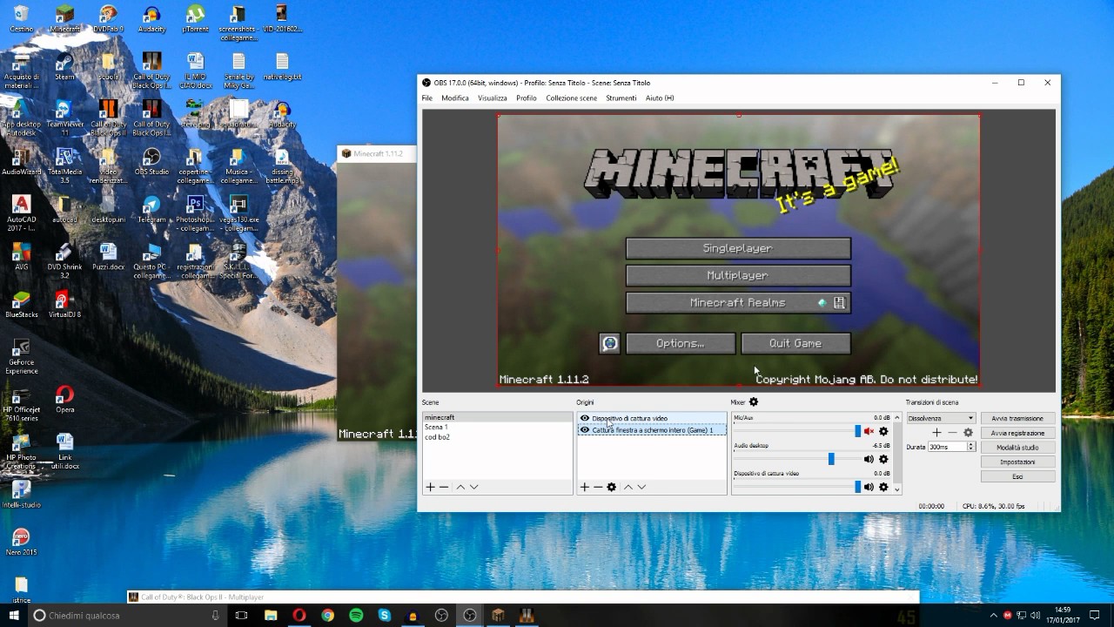
Task: Open the Profilo menu
Action: click(527, 98)
